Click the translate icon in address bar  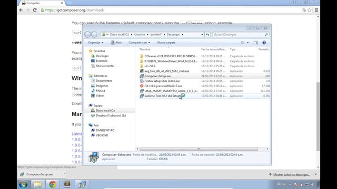point(304,10)
